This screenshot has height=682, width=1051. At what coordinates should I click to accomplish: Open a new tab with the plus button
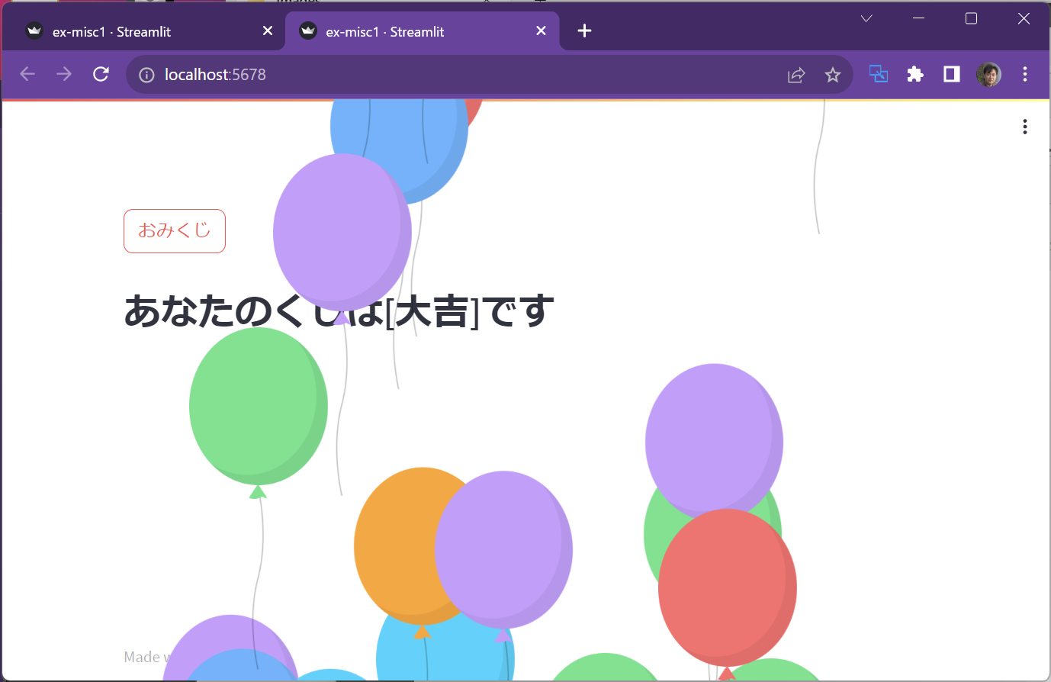[x=584, y=31]
